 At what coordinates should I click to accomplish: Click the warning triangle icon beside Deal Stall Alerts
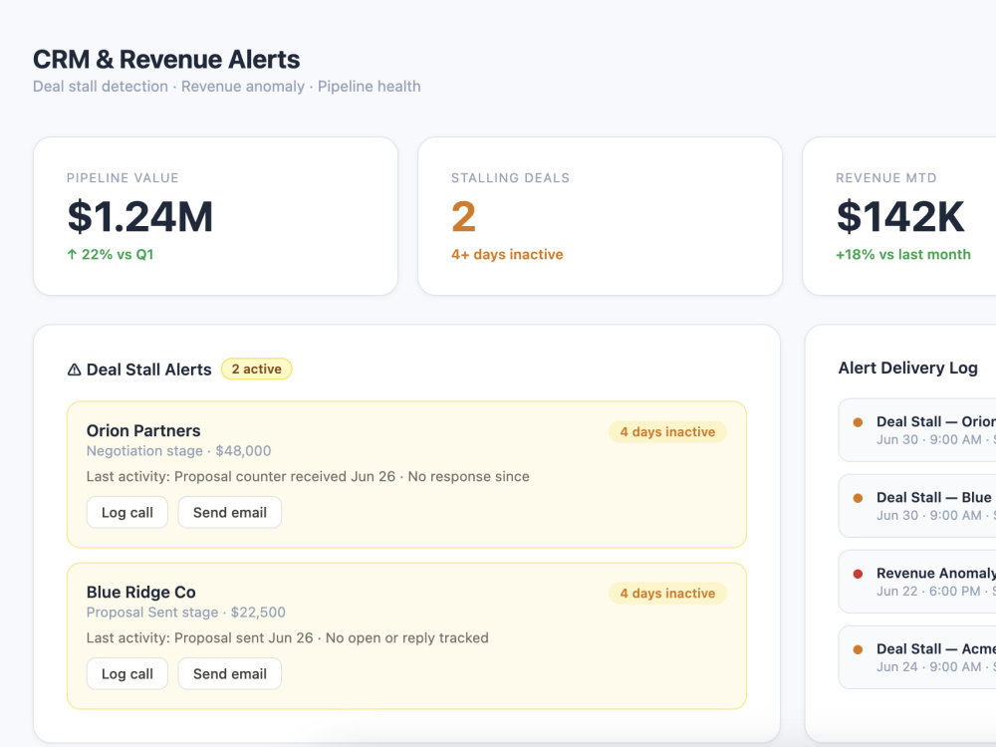tap(75, 370)
